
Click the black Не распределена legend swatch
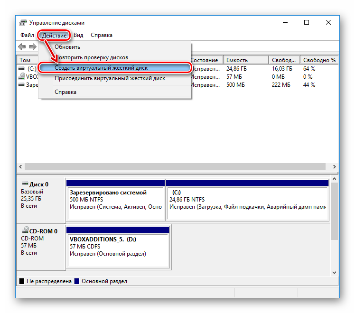(22, 281)
